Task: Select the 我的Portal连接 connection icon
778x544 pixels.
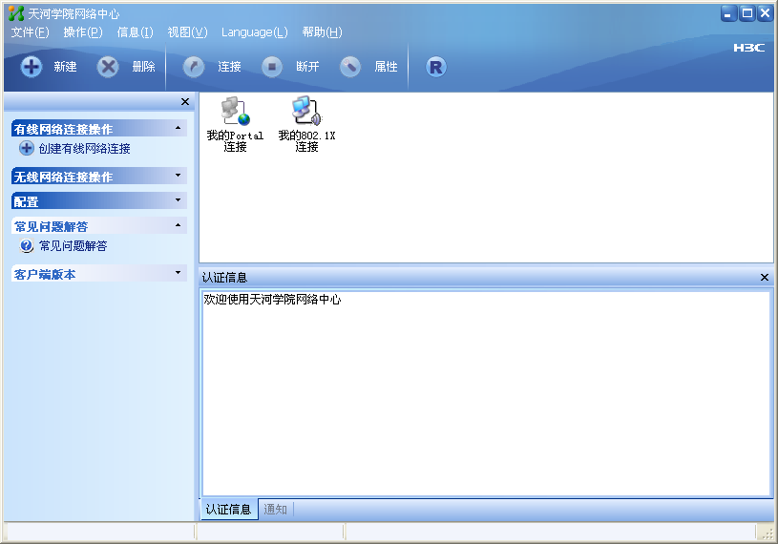Action: [x=235, y=112]
